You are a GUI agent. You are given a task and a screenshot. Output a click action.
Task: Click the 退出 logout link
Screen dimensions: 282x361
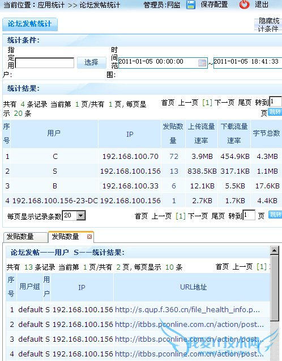262,5
